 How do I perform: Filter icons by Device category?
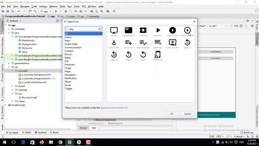click(68, 54)
